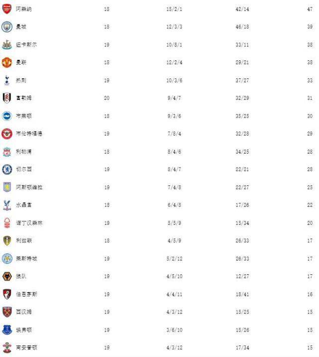The width and height of the screenshot is (319, 357).
Task: Click Arsenal's points value 47
Action: pos(310,9)
